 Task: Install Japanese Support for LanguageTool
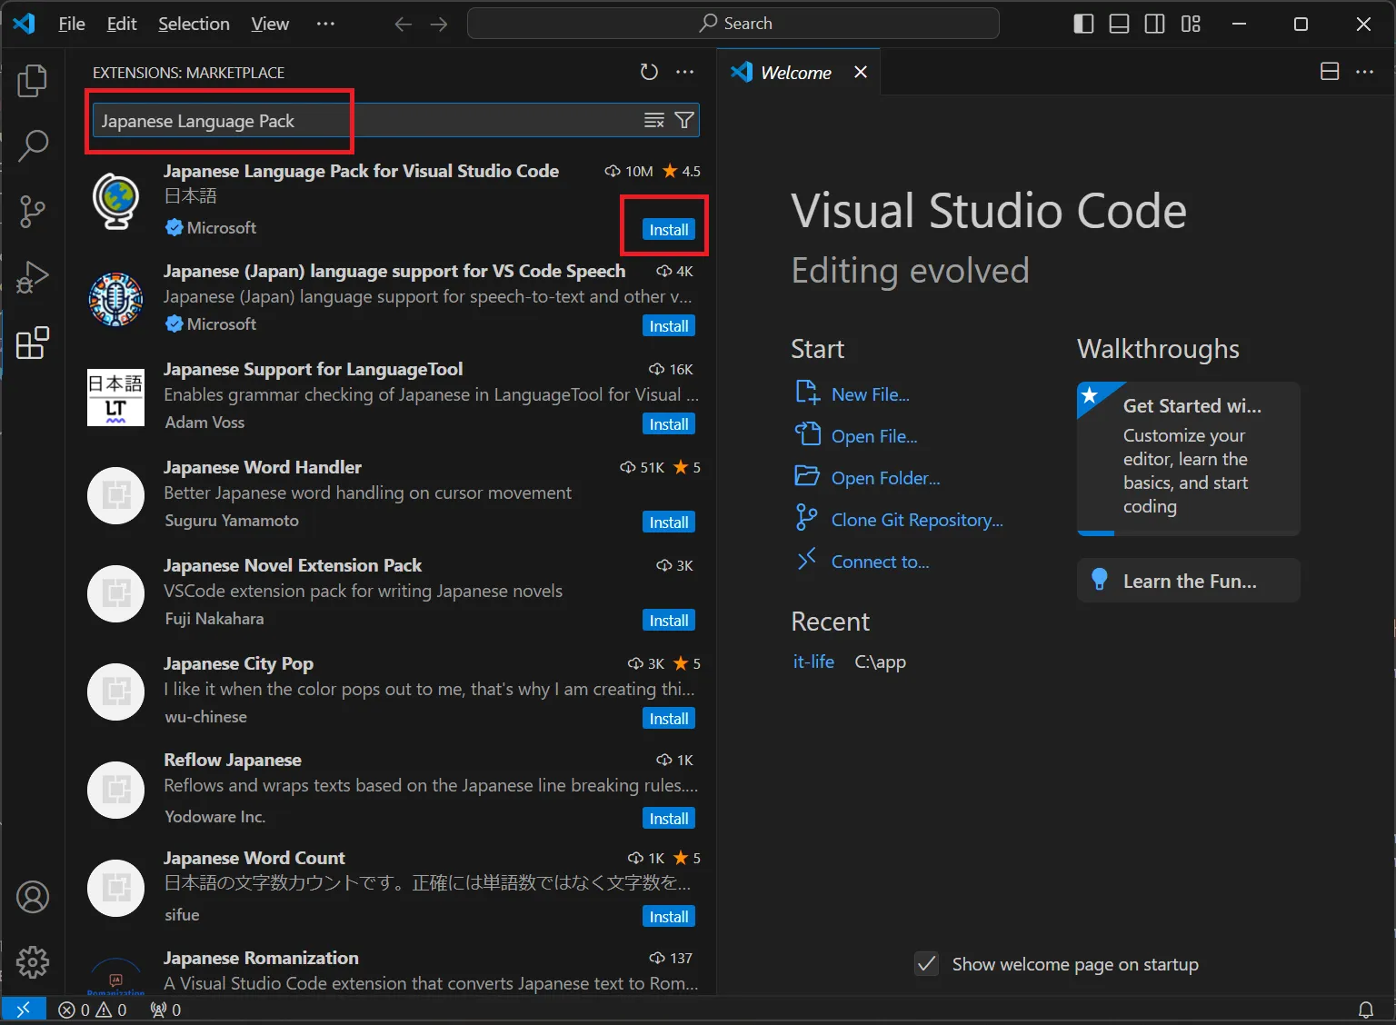(669, 424)
